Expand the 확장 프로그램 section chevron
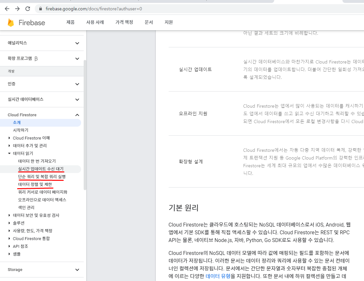The width and height of the screenshot is (364, 281). [x=77, y=59]
